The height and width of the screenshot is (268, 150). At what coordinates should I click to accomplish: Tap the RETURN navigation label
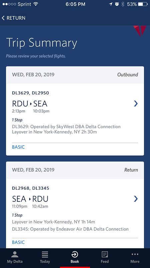pos(16,18)
